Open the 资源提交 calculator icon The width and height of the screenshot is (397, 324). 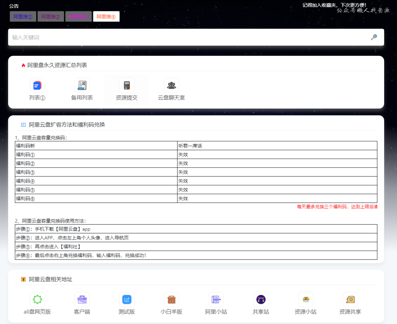pos(126,85)
